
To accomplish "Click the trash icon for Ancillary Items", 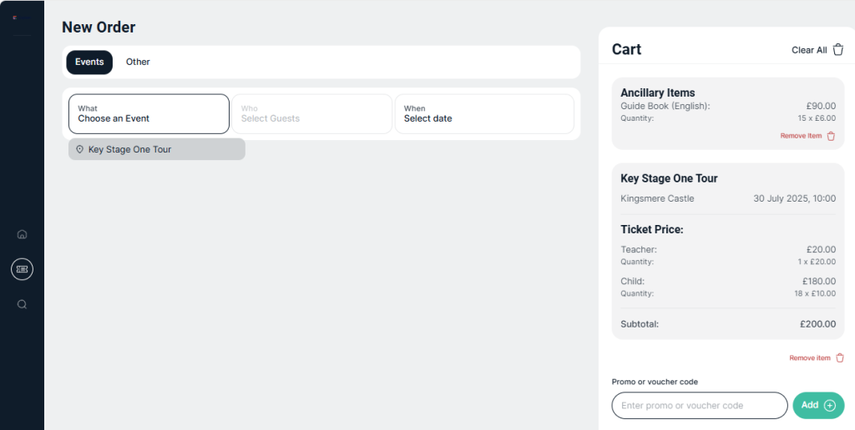I will click(831, 136).
